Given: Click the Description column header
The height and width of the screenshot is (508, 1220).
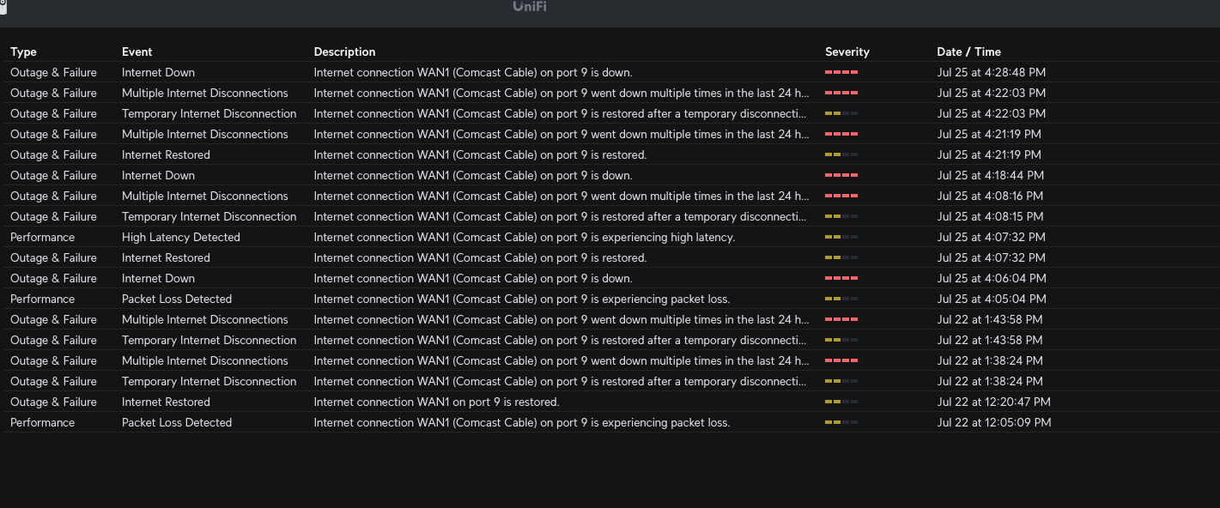Looking at the screenshot, I should [x=344, y=51].
